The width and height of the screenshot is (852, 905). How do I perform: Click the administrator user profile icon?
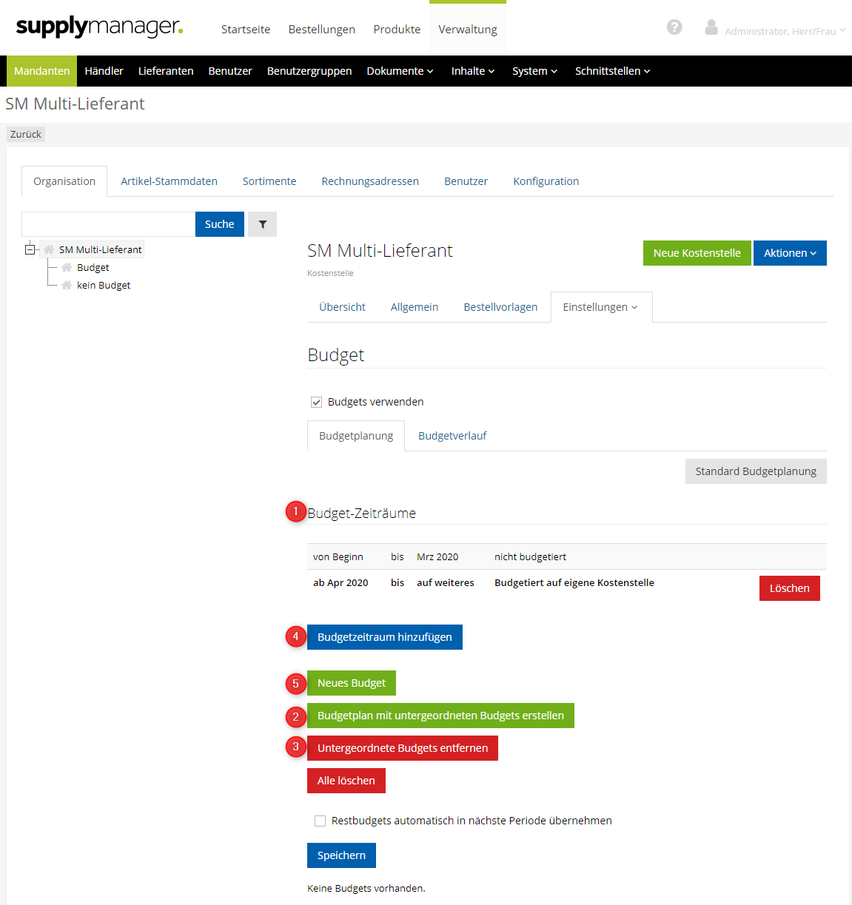[x=711, y=27]
